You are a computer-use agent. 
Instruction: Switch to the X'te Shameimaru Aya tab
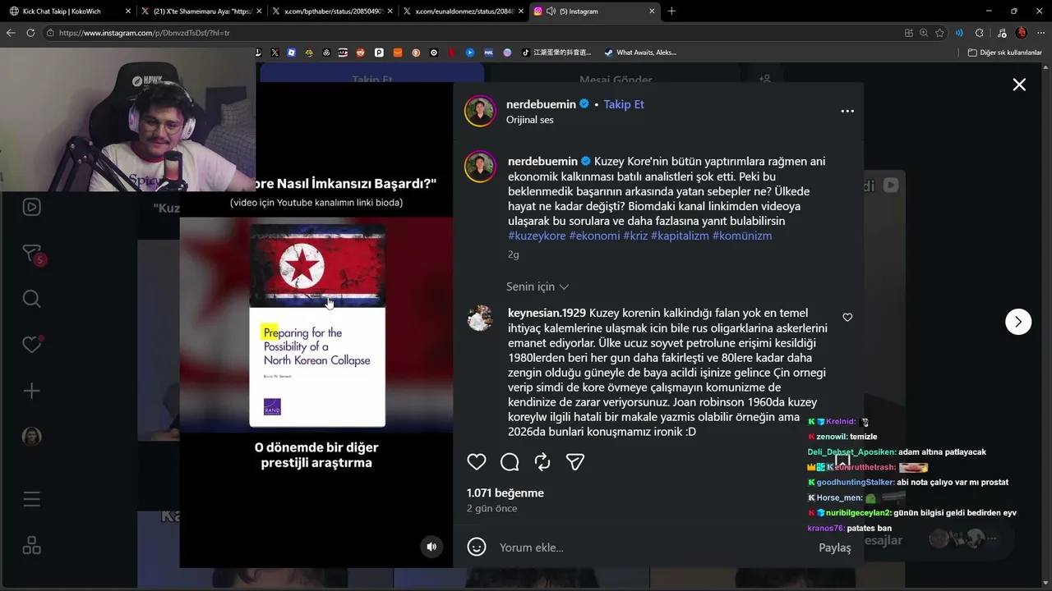pyautogui.click(x=201, y=11)
